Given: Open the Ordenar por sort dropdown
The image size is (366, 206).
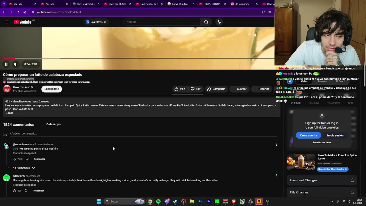Looking at the screenshot, I should [54, 124].
